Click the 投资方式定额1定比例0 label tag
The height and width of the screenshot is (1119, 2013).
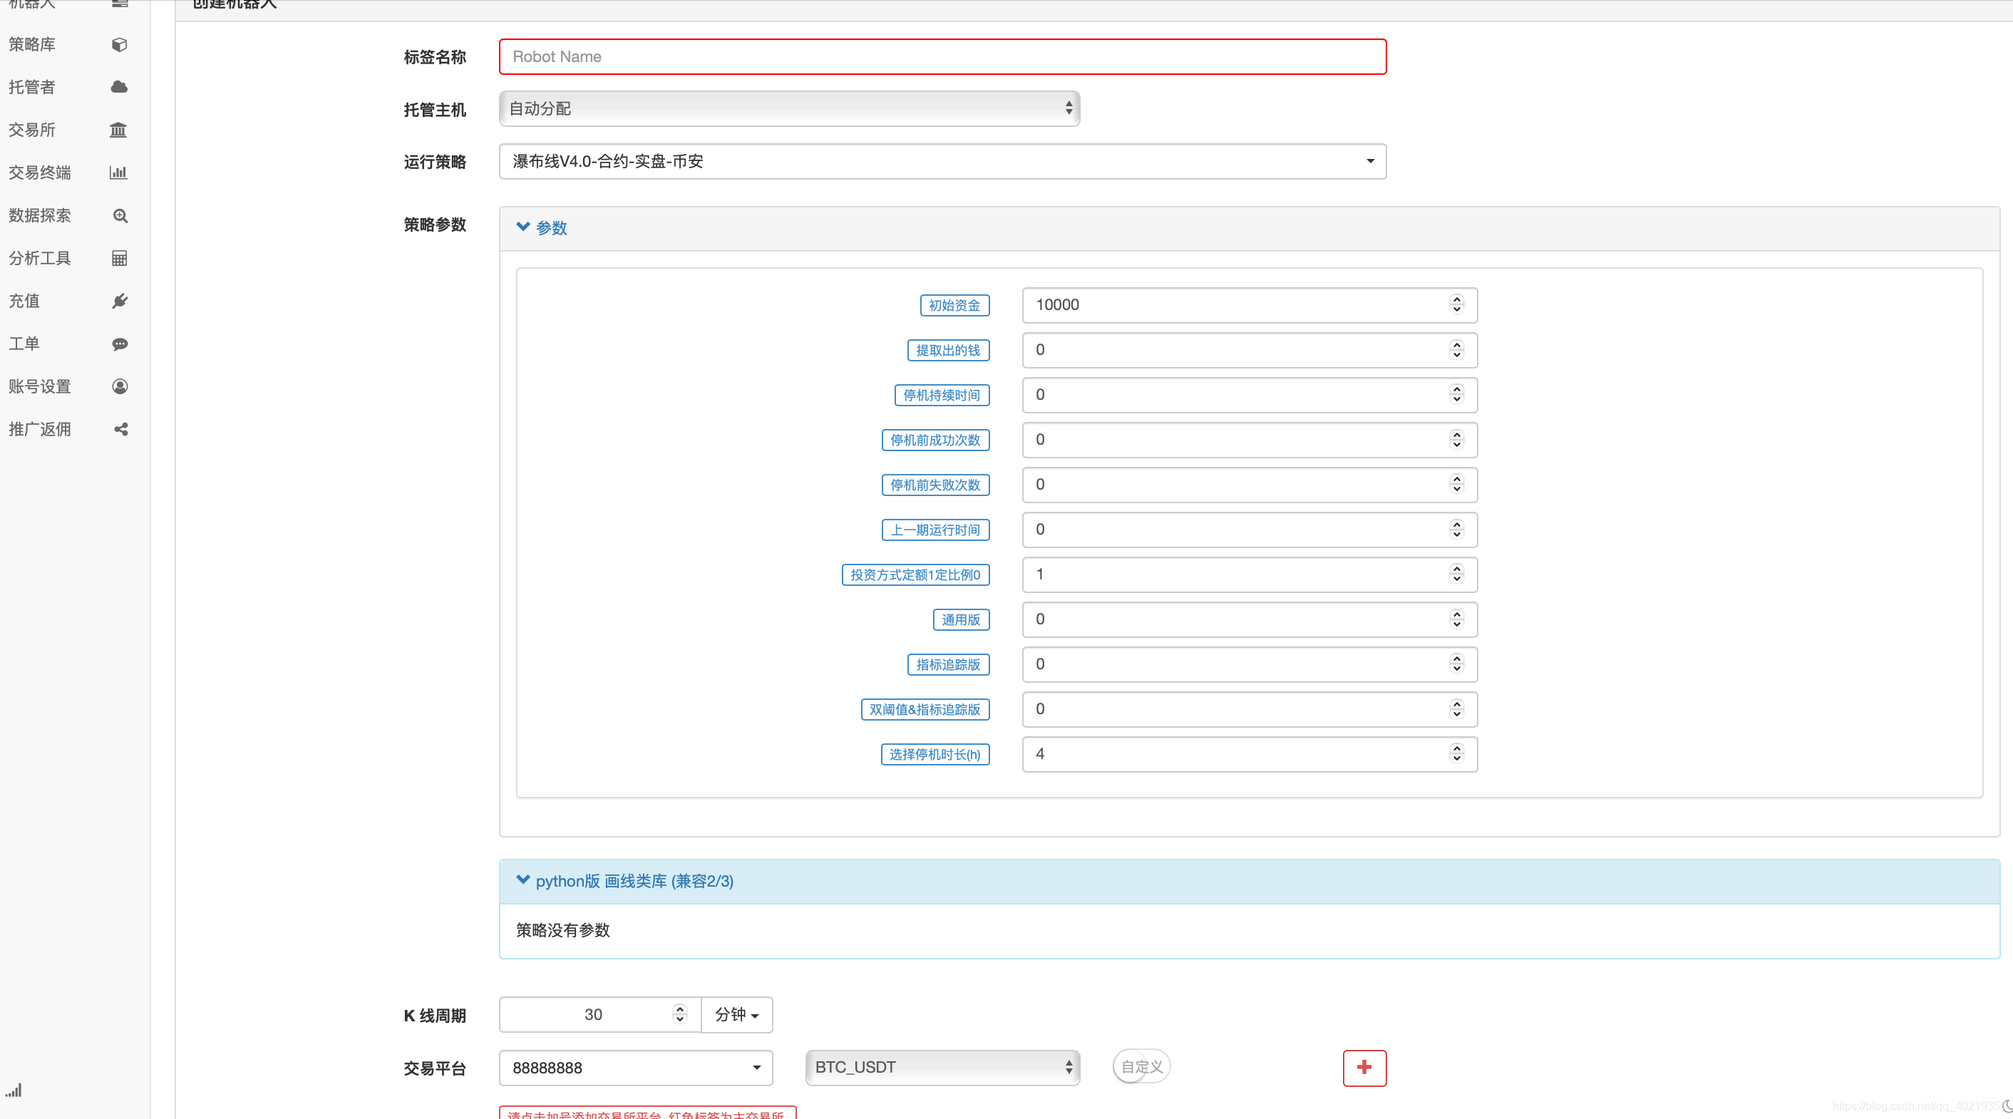915,575
